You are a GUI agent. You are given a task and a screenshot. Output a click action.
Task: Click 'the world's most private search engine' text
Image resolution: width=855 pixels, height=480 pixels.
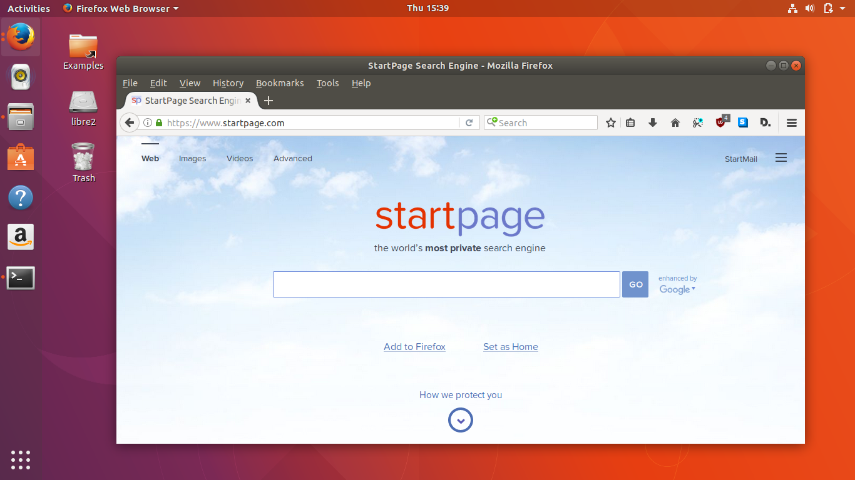[460, 248]
